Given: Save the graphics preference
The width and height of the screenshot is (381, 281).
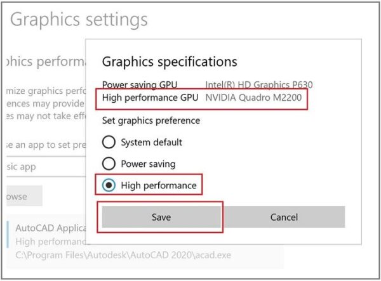Looking at the screenshot, I should click(161, 217).
